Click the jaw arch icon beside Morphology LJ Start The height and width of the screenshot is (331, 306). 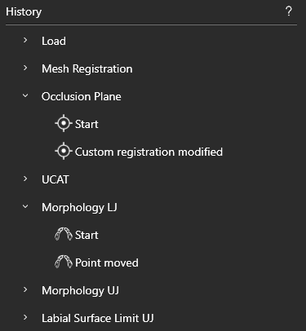tap(64, 234)
